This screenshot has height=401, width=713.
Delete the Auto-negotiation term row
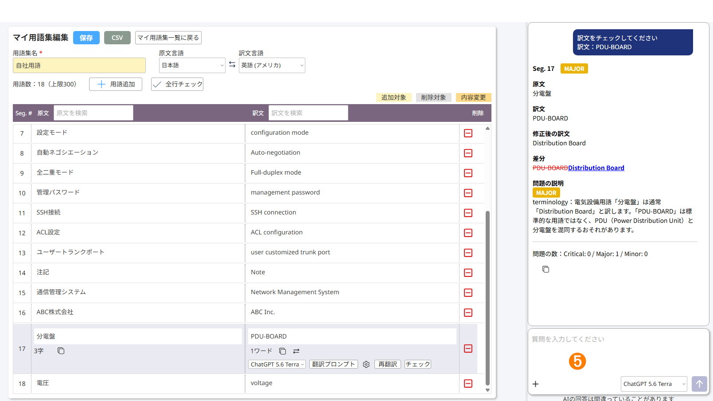(468, 153)
